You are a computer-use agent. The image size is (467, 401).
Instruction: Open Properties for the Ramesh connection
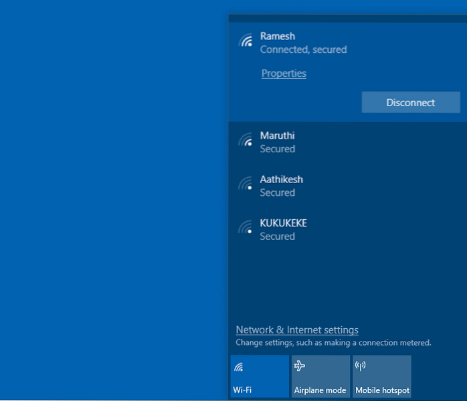(284, 74)
